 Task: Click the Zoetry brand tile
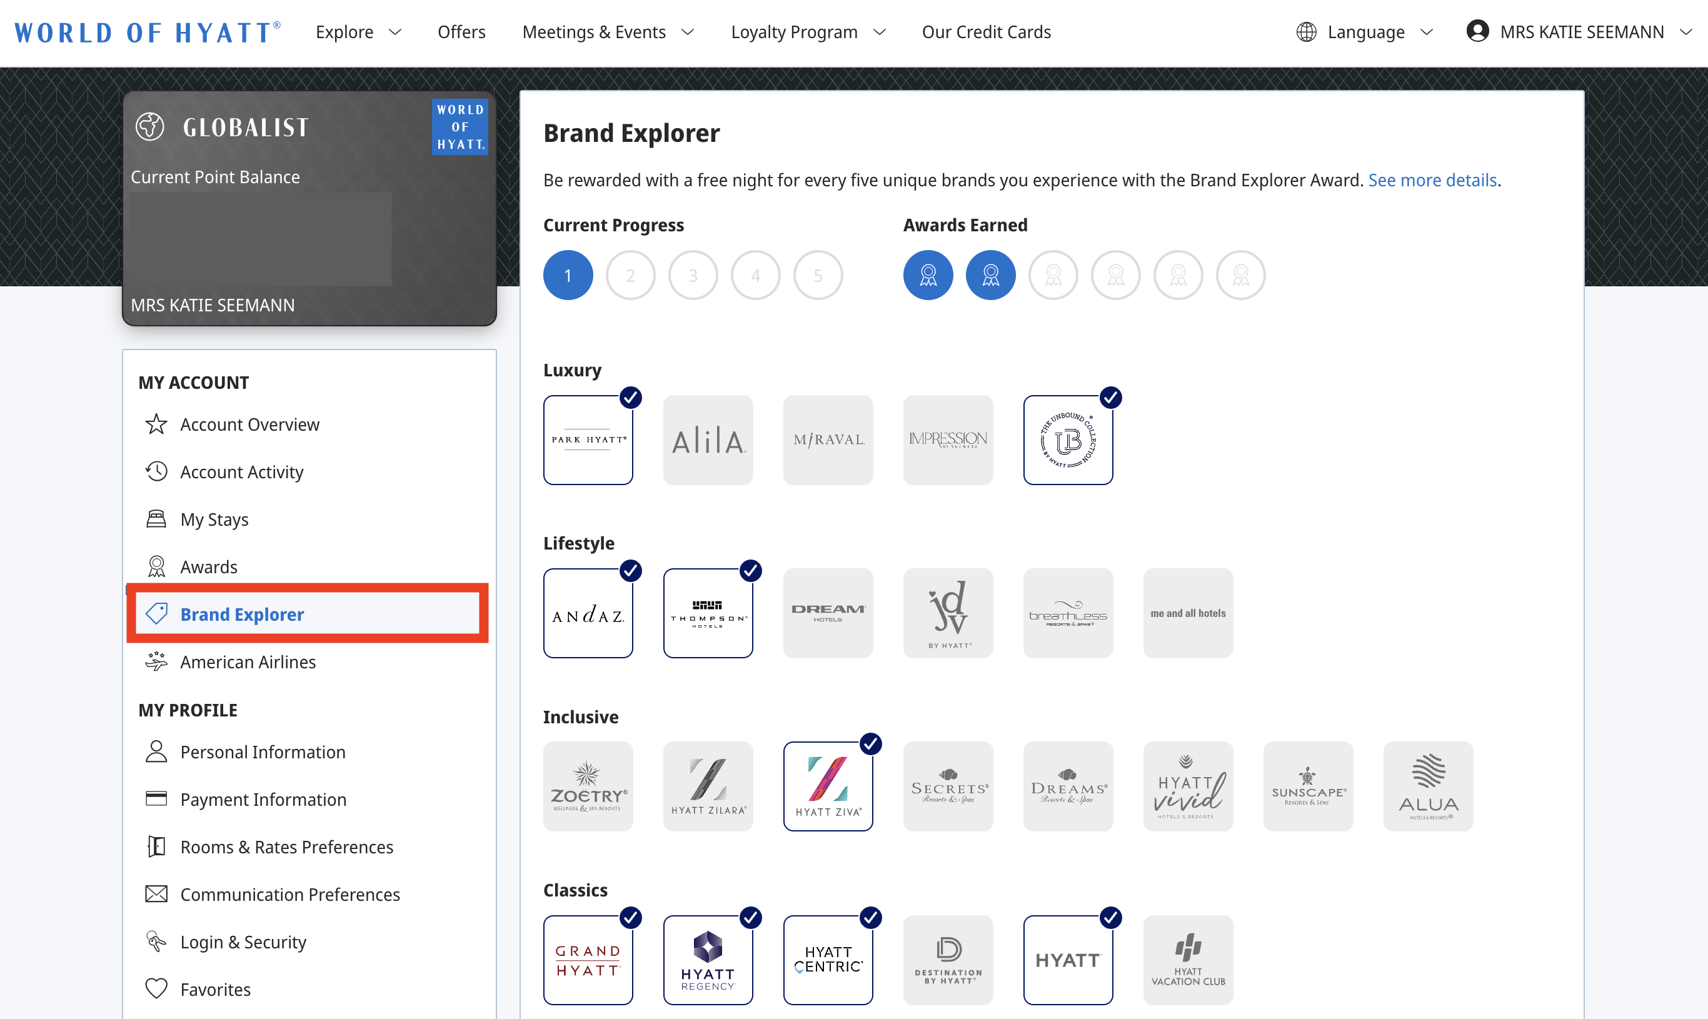[x=588, y=786]
